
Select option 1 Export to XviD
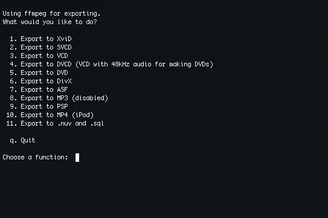[x=41, y=39]
